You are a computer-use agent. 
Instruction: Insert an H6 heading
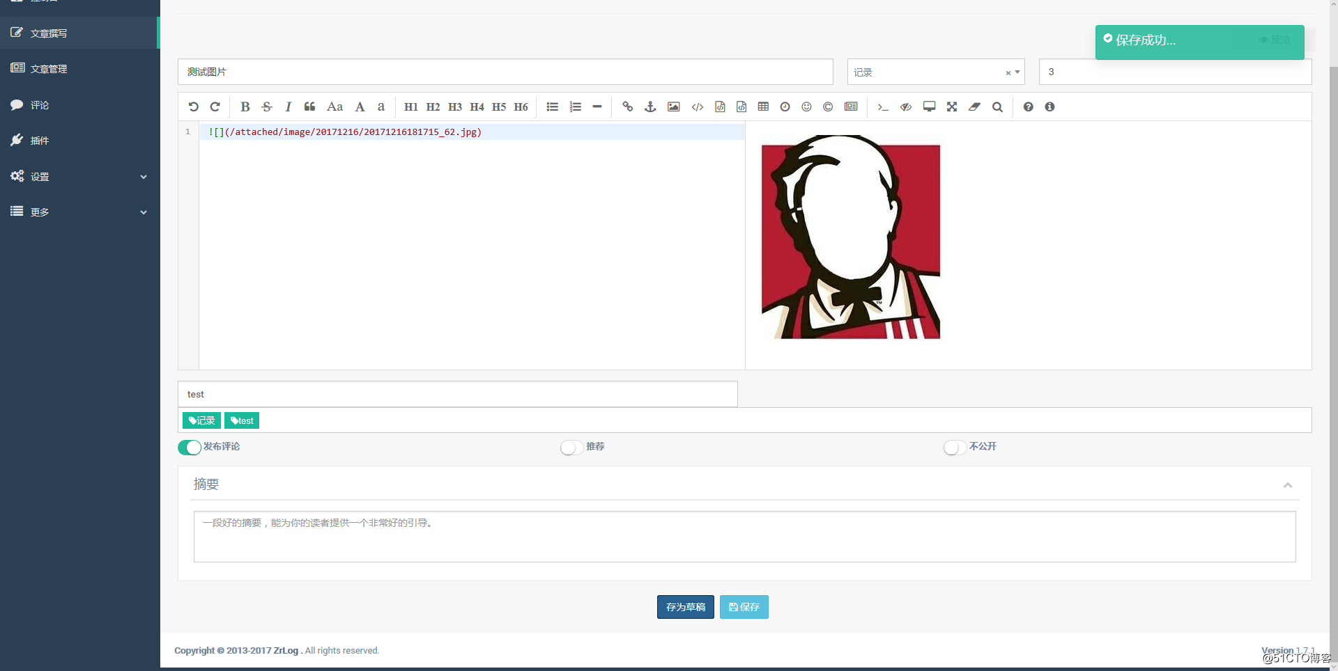pos(521,106)
